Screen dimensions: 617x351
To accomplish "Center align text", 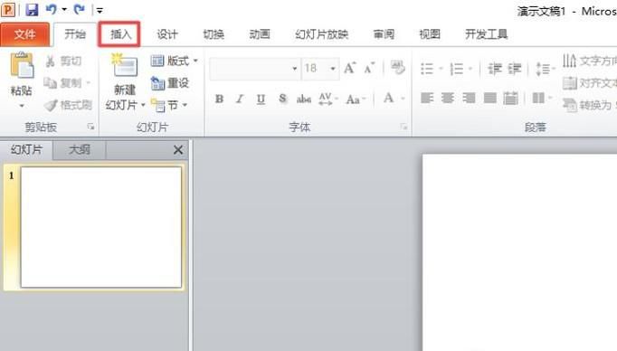I will coord(448,98).
